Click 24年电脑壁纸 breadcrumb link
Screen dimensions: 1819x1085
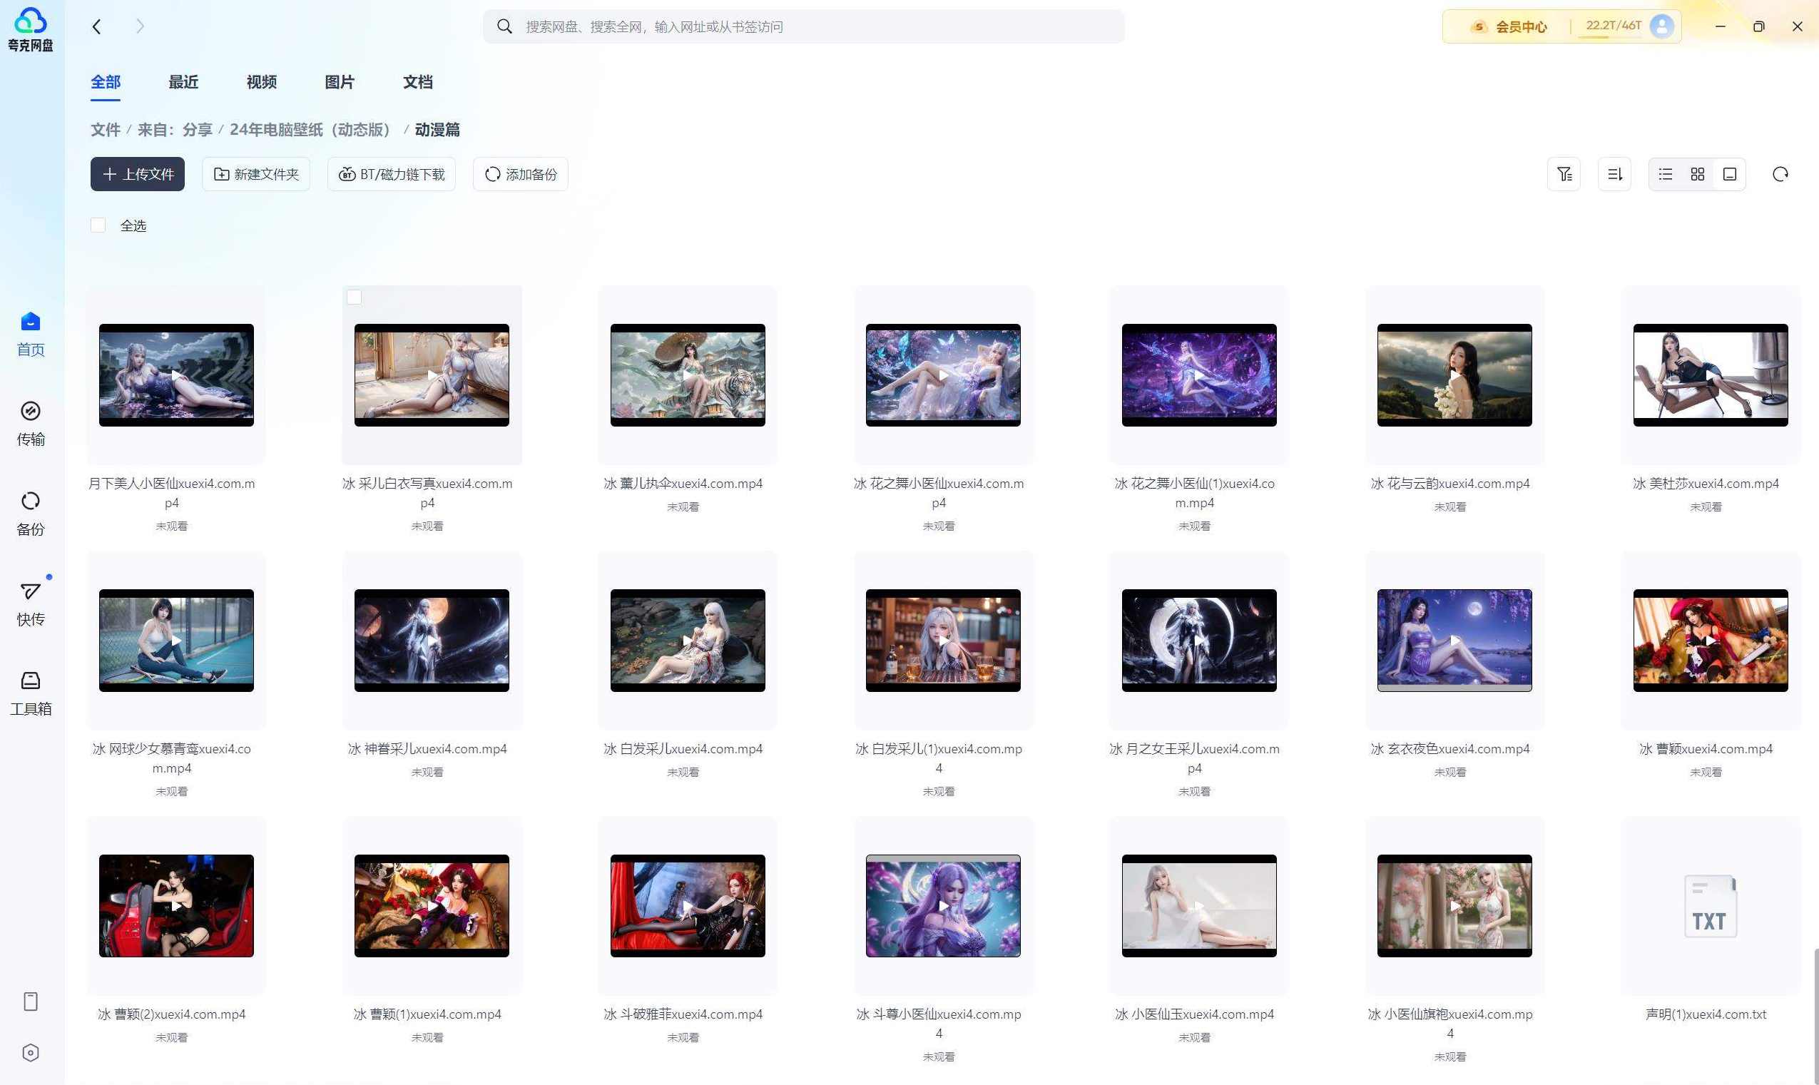click(310, 129)
